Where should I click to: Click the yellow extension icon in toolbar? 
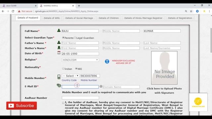click(204, 11)
